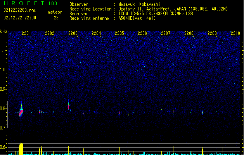Click the 2205 time marker

pyautogui.click(x=119, y=33)
